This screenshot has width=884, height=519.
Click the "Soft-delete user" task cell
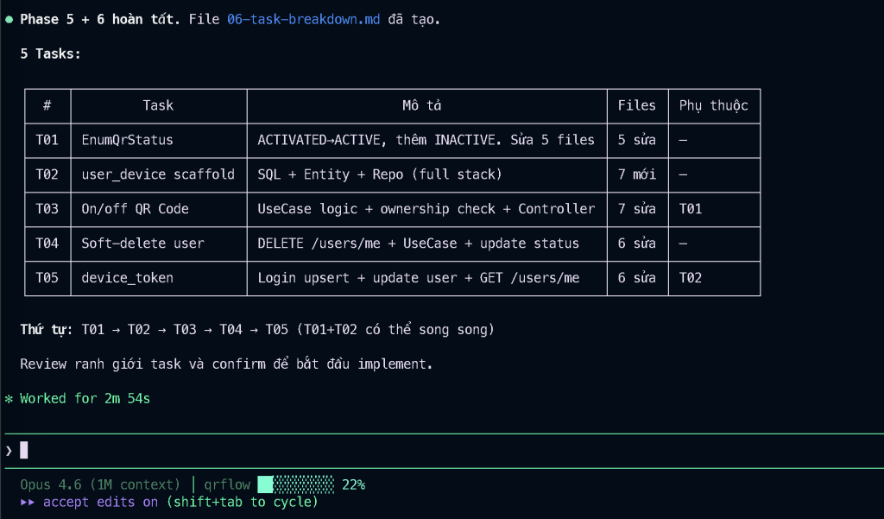point(142,244)
